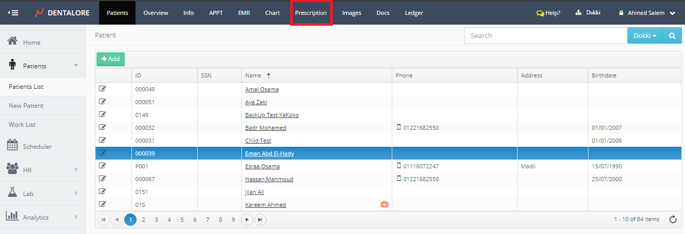This screenshot has width=685, height=234.
Task: Add a new patient with Add button
Action: point(110,59)
